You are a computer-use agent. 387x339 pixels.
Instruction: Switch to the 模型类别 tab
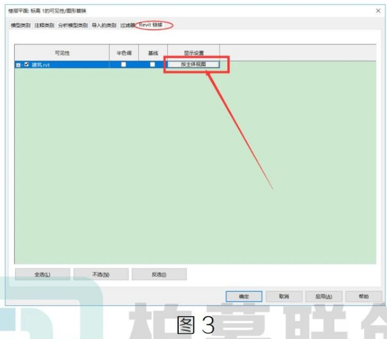click(x=21, y=25)
